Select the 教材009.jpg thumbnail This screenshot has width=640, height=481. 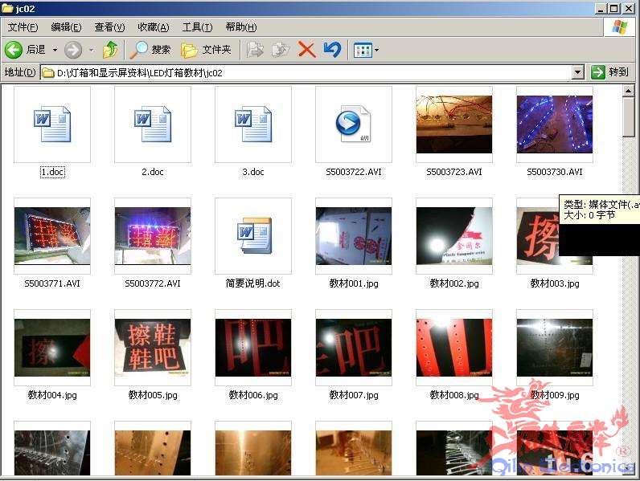554,348
